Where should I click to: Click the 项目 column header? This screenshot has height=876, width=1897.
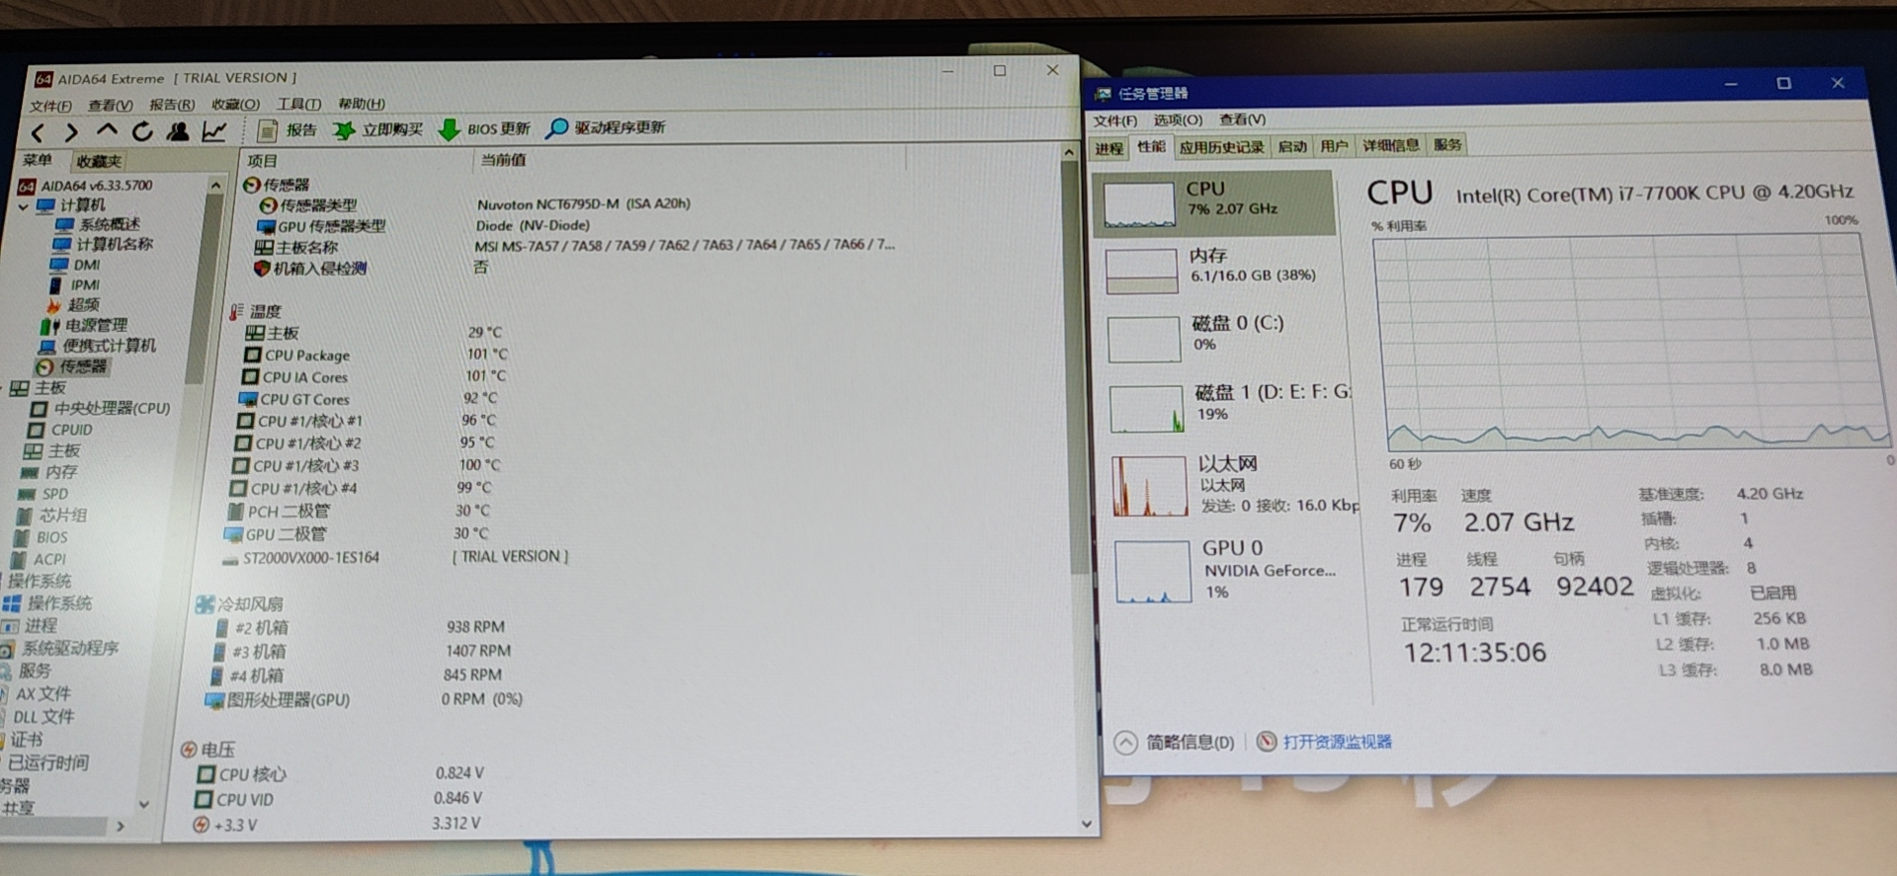(x=263, y=160)
